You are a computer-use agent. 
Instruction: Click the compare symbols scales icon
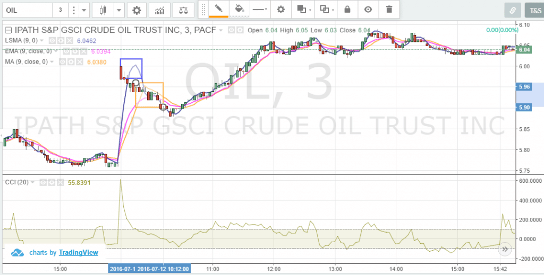[183, 10]
